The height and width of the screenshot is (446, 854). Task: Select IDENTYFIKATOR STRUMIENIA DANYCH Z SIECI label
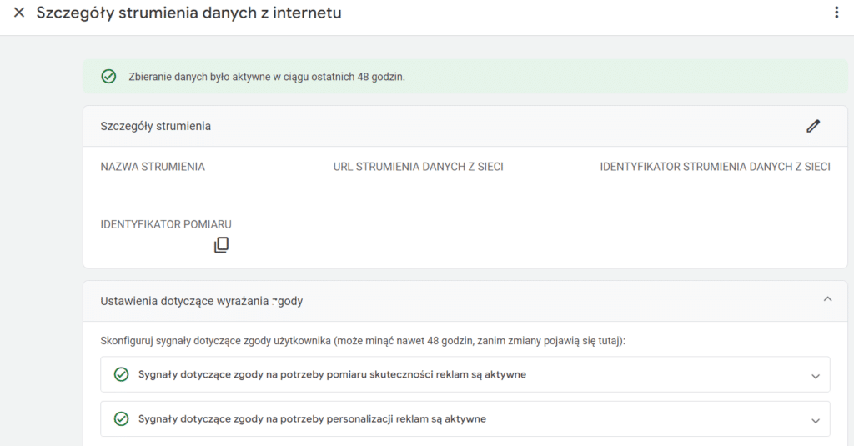pos(715,167)
